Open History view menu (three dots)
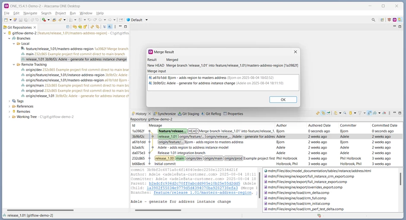Image resolution: width=406 pixels, height=220 pixels. coord(390,113)
